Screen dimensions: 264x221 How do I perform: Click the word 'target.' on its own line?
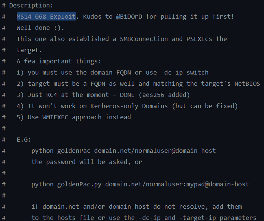[x=29, y=50]
